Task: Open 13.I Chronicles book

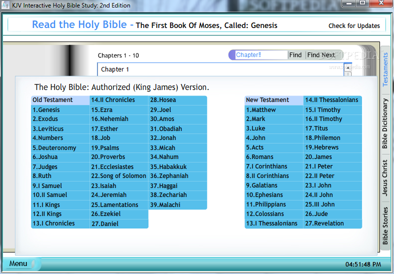Action: coord(60,223)
